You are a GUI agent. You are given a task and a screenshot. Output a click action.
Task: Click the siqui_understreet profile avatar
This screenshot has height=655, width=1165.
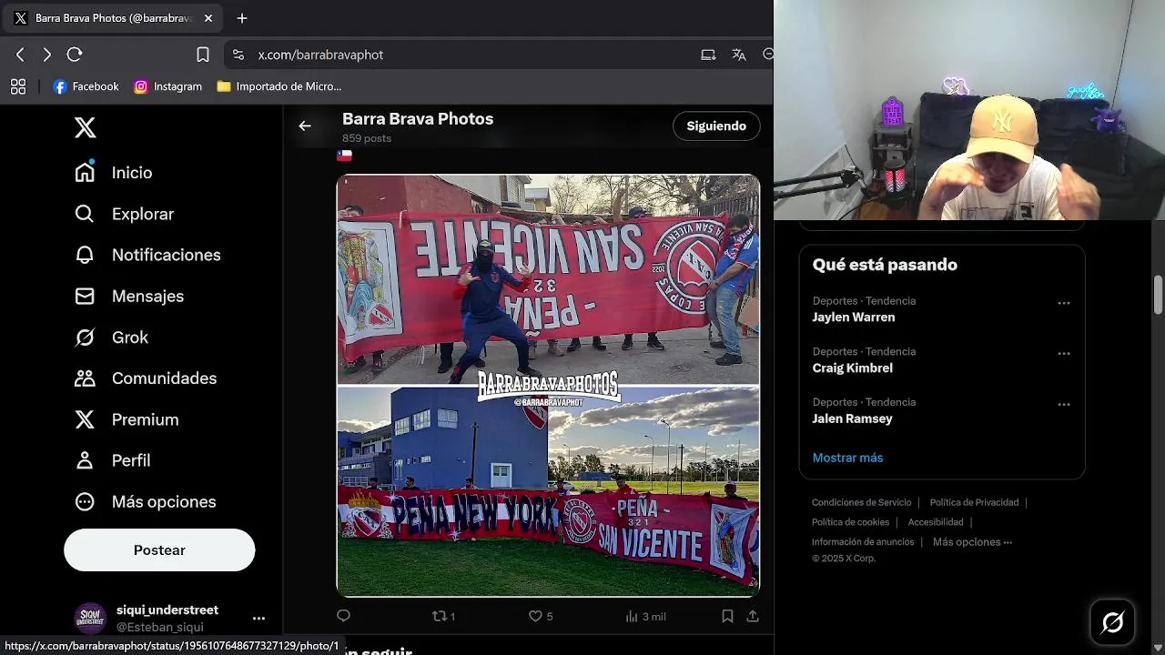tap(90, 619)
